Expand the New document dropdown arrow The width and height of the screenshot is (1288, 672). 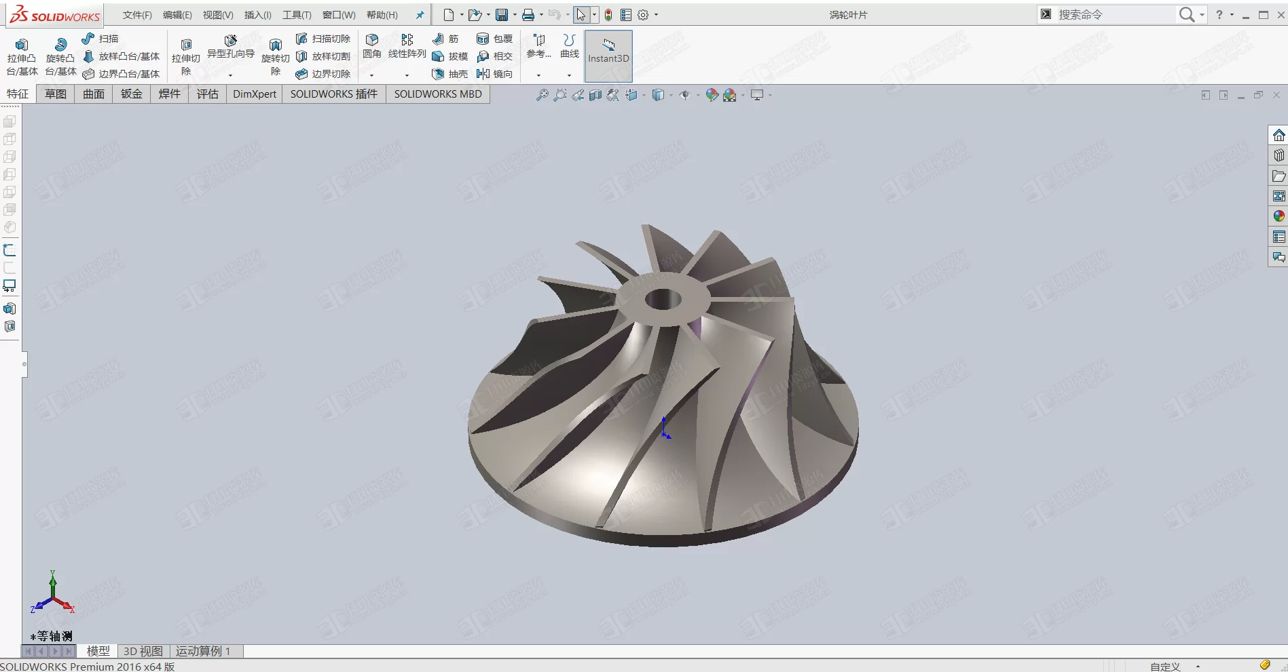pos(462,15)
